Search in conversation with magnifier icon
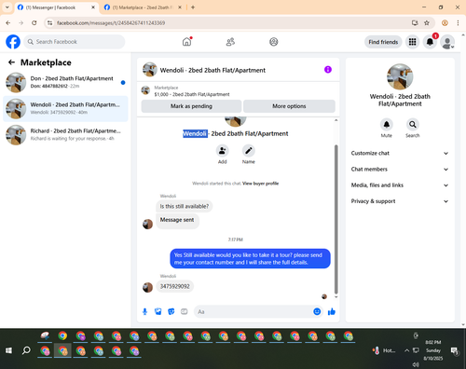This screenshot has width=466, height=369. (413, 125)
